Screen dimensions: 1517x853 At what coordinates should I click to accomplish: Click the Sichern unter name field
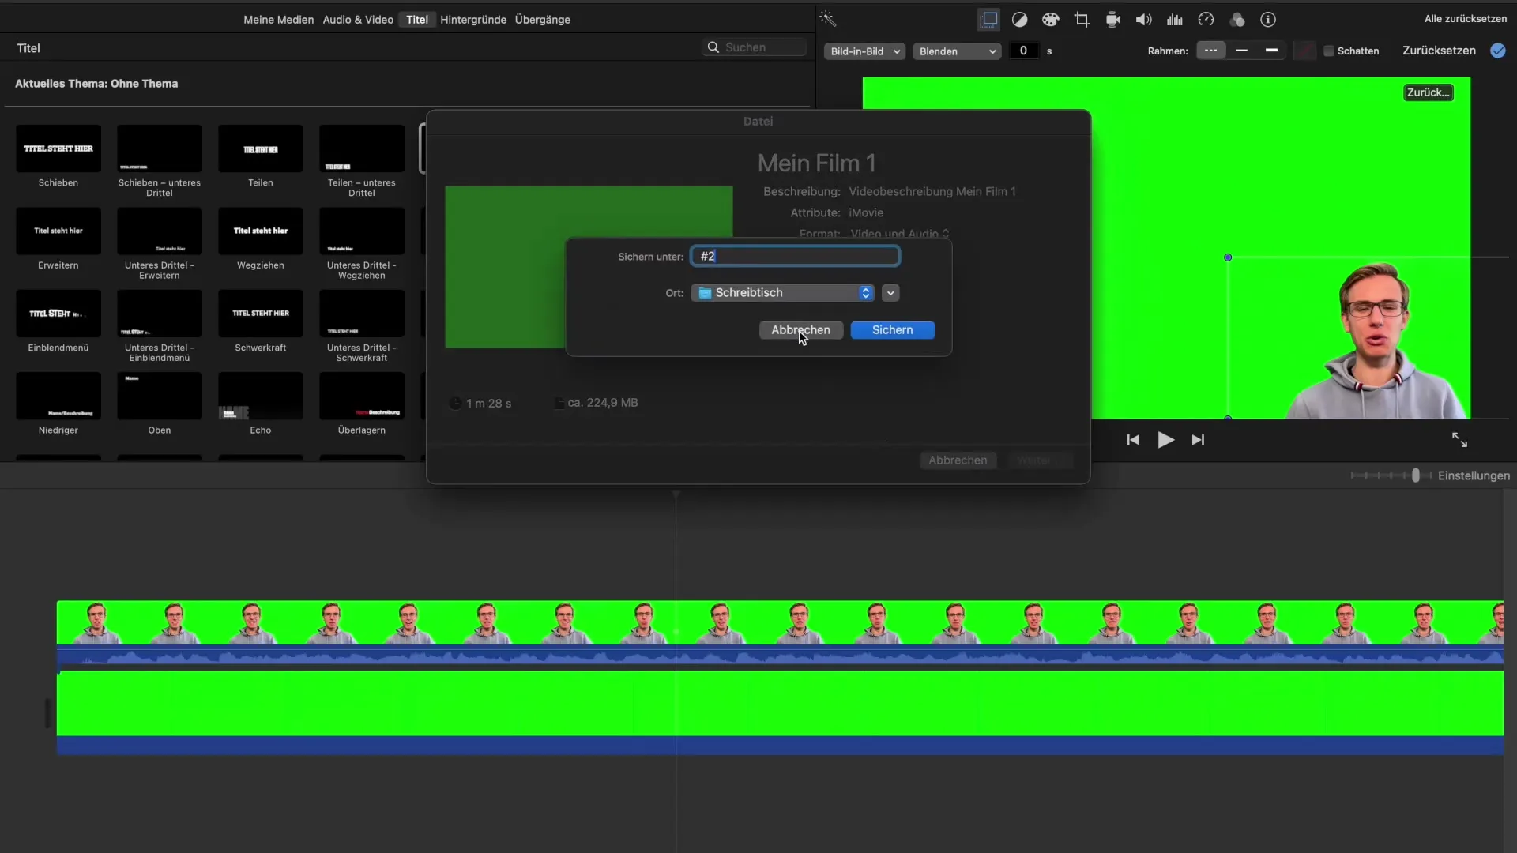pyautogui.click(x=795, y=256)
